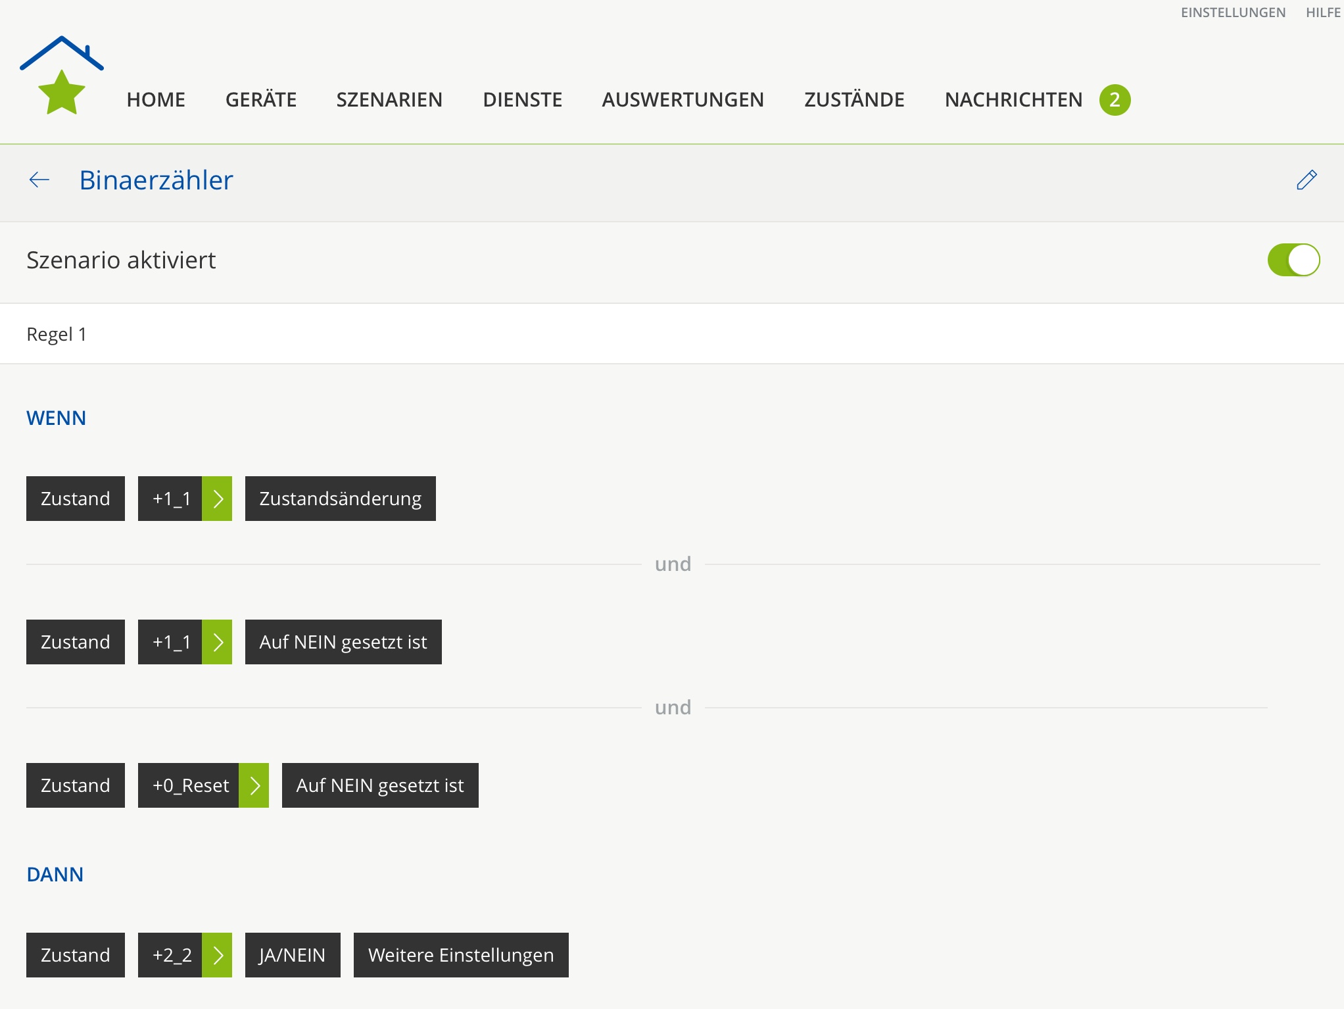The height and width of the screenshot is (1009, 1344).
Task: Select the JA/NEIN action button
Action: [x=293, y=955]
